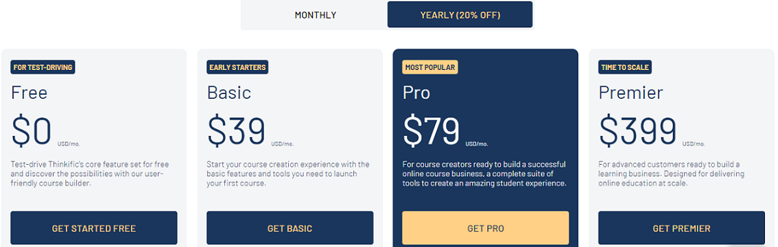Select the Premier plan title

(x=630, y=93)
